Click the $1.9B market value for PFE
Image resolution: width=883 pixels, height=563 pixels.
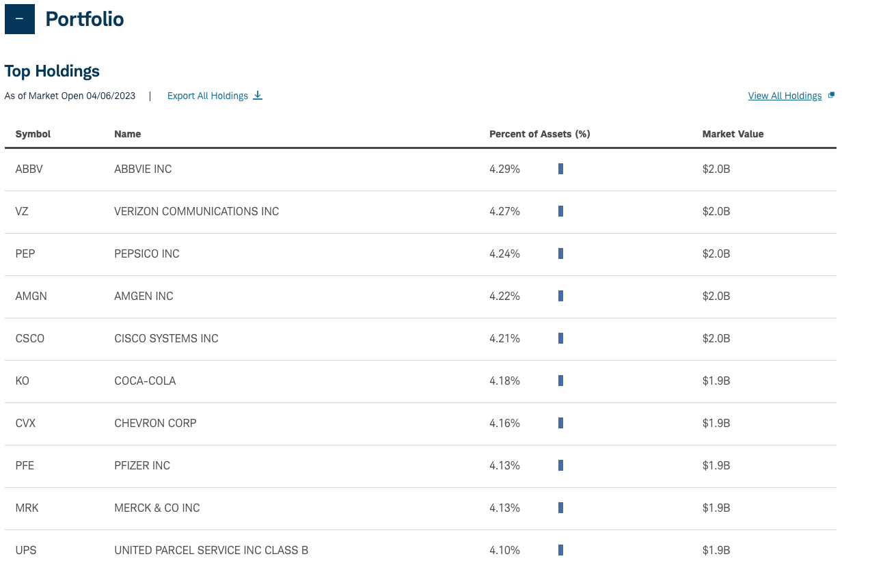(x=716, y=465)
